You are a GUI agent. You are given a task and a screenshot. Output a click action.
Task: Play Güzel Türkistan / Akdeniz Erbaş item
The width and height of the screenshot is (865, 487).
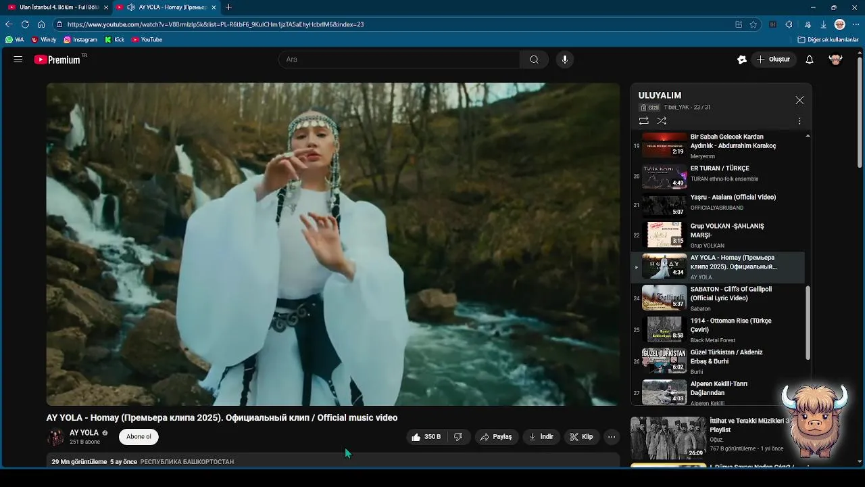click(718, 361)
